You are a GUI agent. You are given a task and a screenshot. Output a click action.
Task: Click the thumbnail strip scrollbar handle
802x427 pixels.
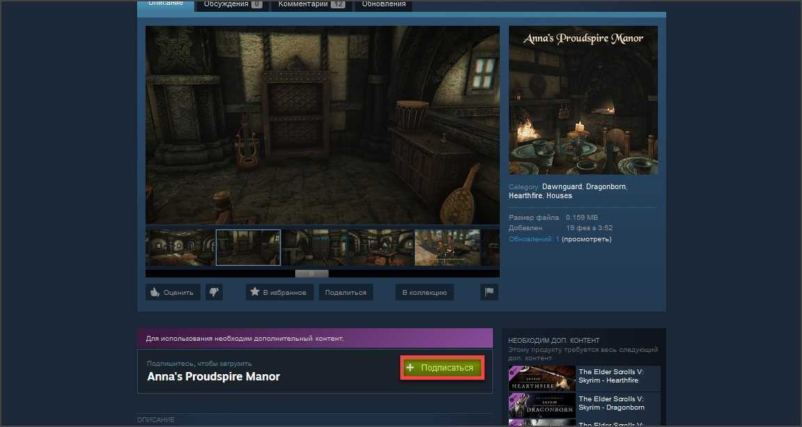tap(311, 273)
